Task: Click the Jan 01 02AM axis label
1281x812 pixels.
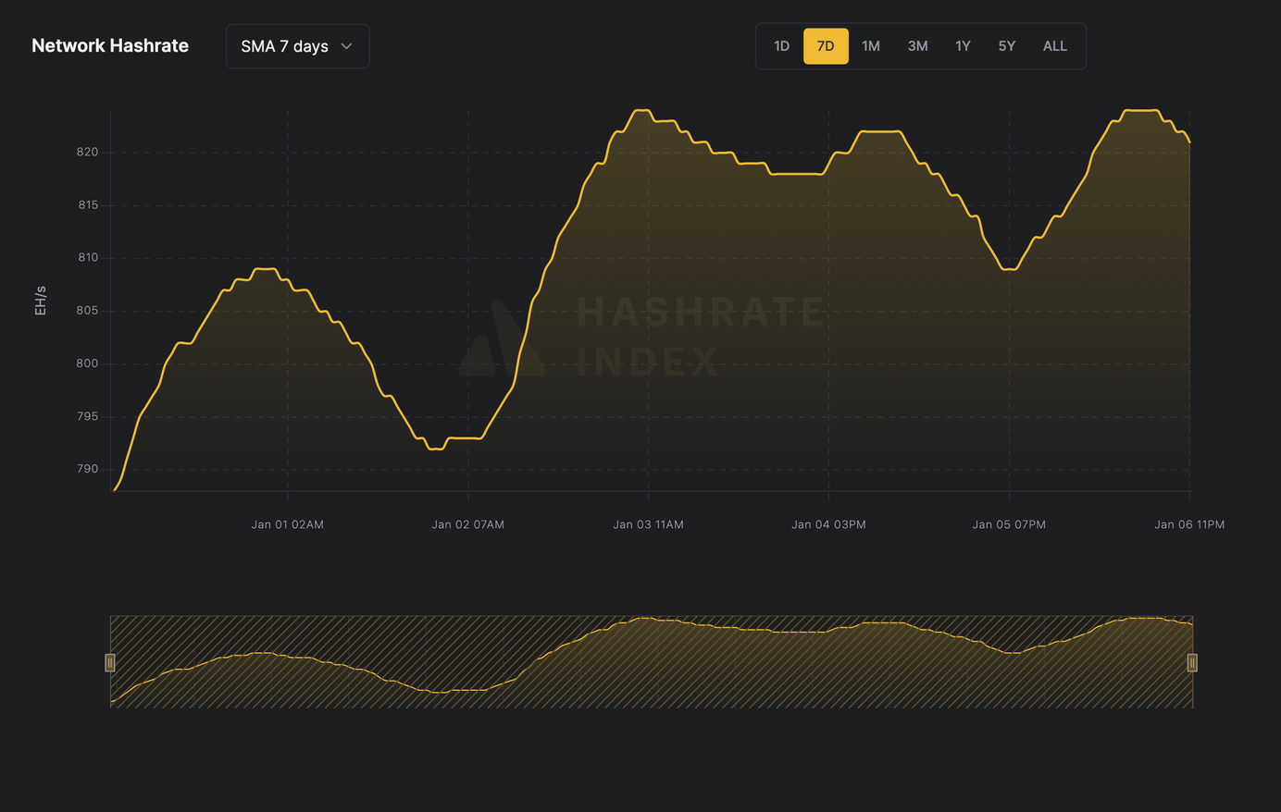Action: coord(288,524)
